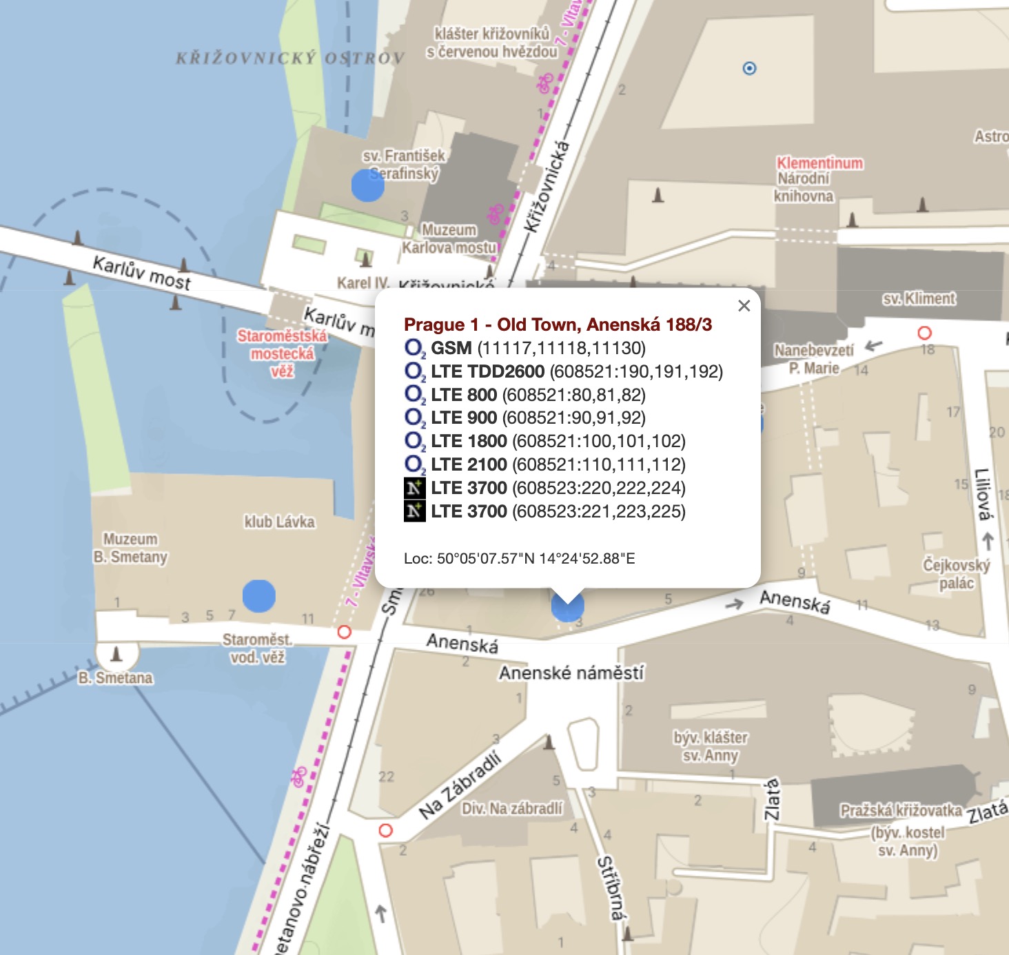Click the Pražská křižovatka label
Viewport: 1009px width, 955px height.
[x=901, y=810]
